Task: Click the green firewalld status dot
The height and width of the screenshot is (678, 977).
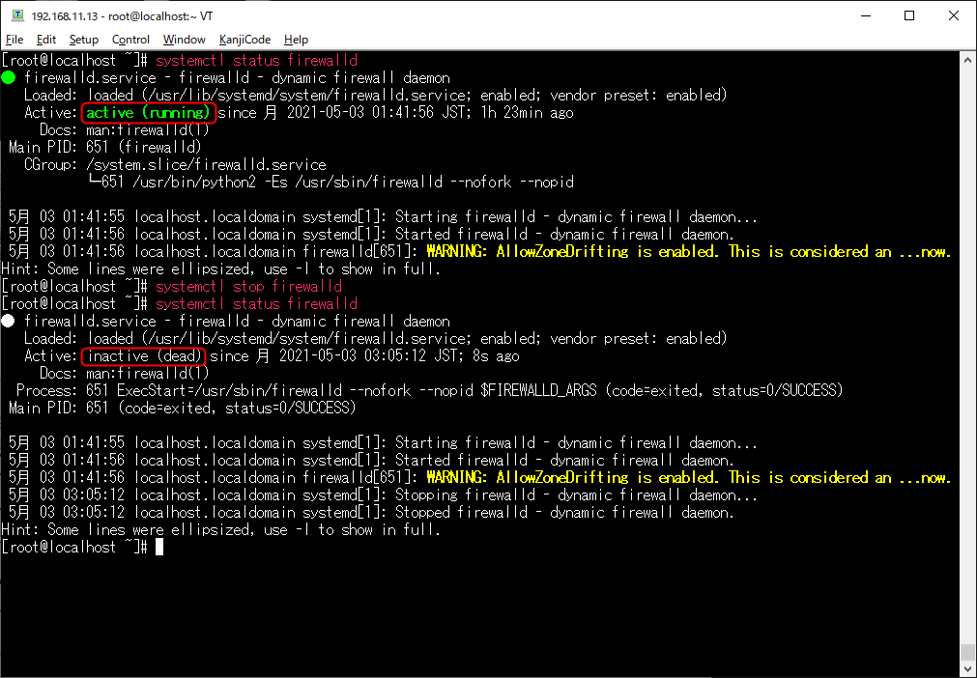Action: coord(9,77)
